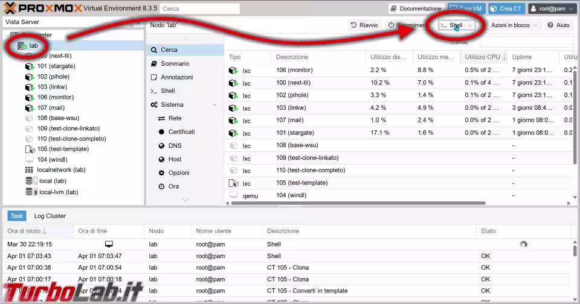The image size is (580, 304).
Task: Sort by Utilizzo CPU column header
Action: coord(483,57)
